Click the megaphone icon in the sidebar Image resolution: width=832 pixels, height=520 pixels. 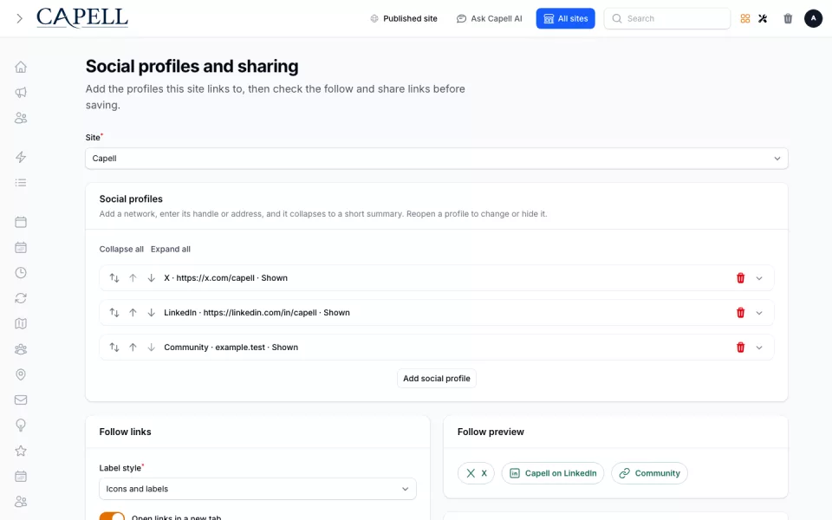tap(21, 93)
